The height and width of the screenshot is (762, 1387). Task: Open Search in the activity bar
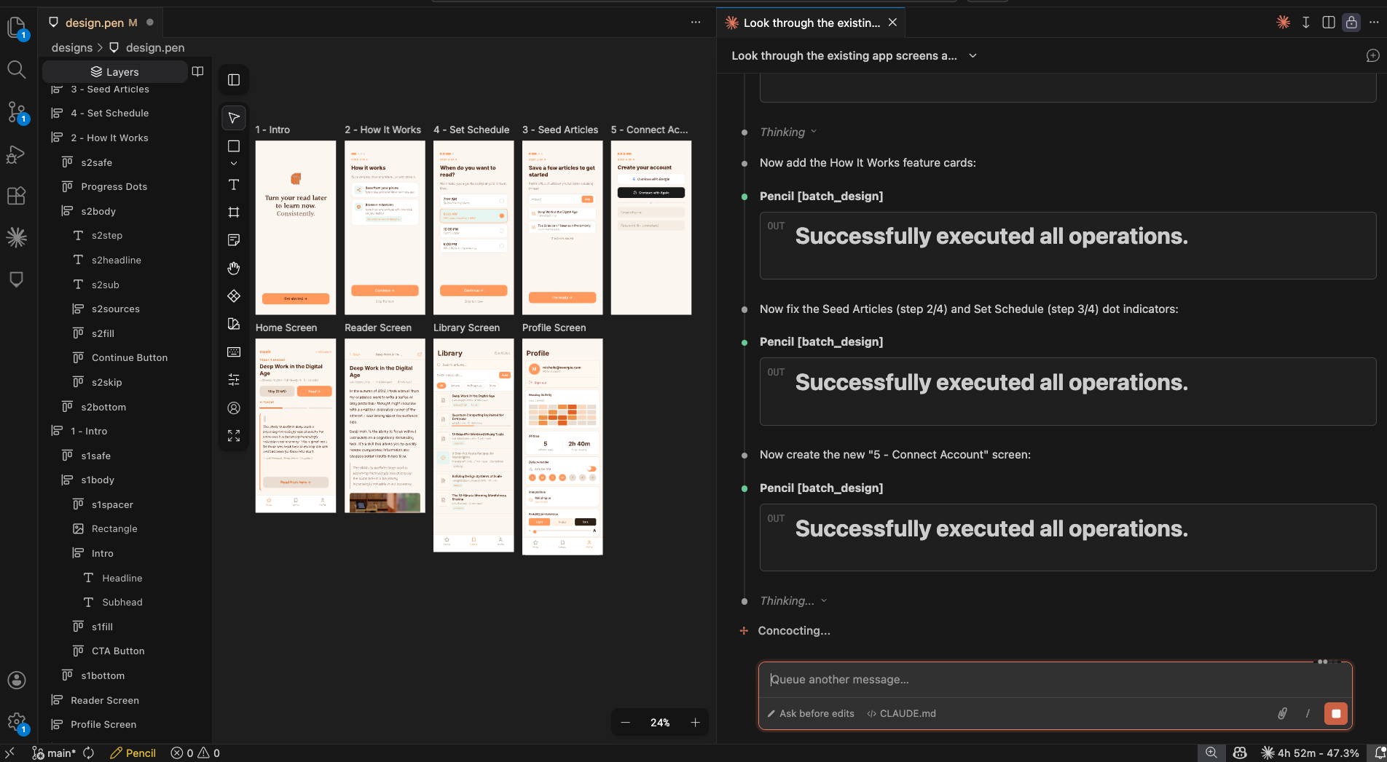click(x=16, y=69)
